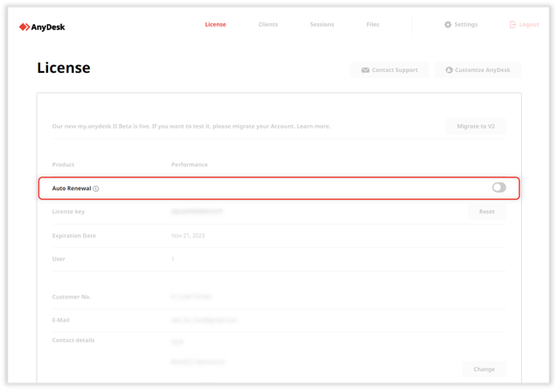557x390 pixels.
Task: Reset the license key
Action: tap(487, 212)
